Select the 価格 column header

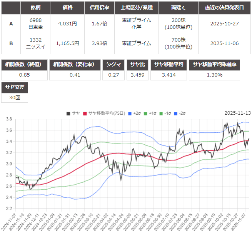68,8
